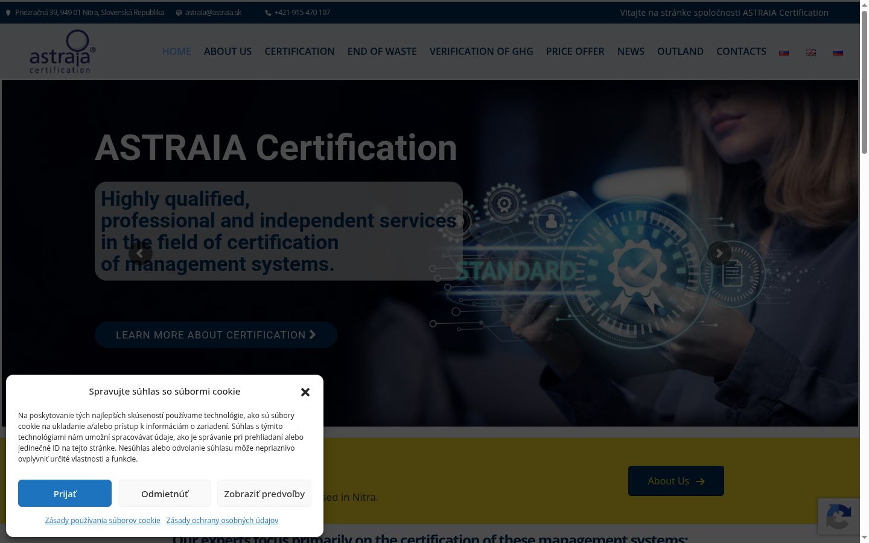
Task: Open Zásady používania súborov cookie link
Action: coord(103,520)
